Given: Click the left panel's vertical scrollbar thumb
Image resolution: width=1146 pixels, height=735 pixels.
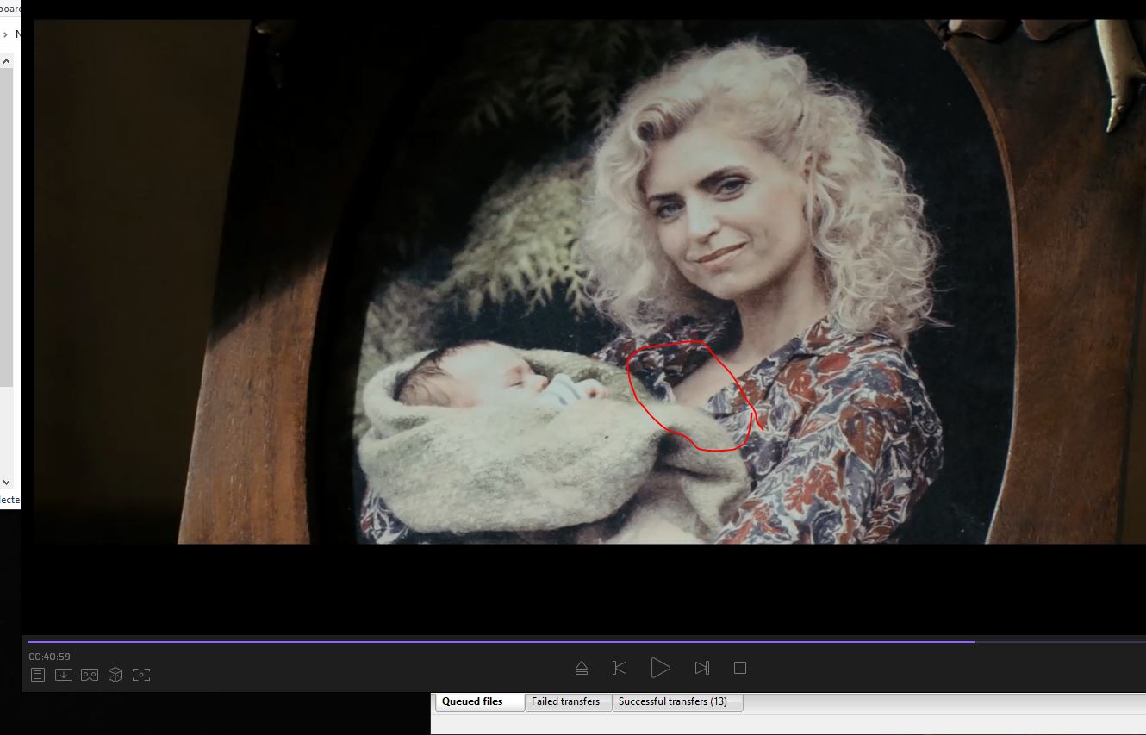Looking at the screenshot, I should point(6,224).
